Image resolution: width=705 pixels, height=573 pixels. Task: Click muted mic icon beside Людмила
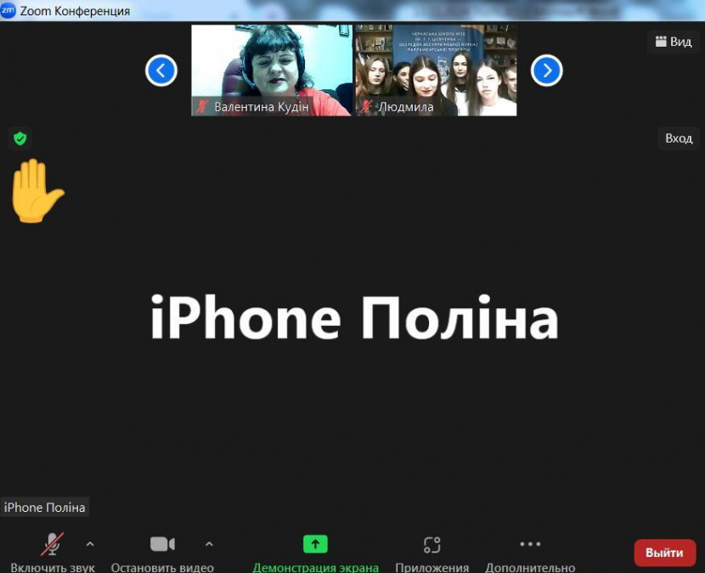point(366,106)
